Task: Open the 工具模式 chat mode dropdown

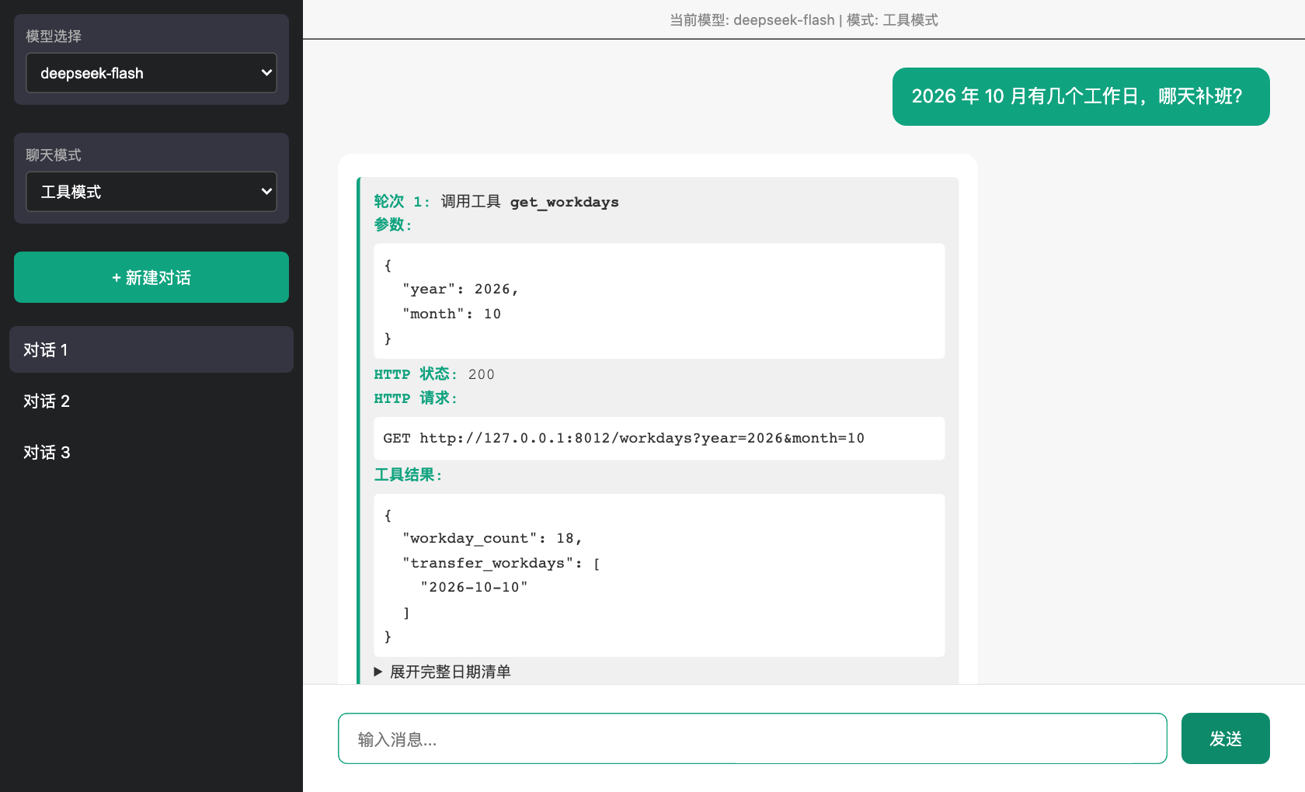Action: point(151,192)
